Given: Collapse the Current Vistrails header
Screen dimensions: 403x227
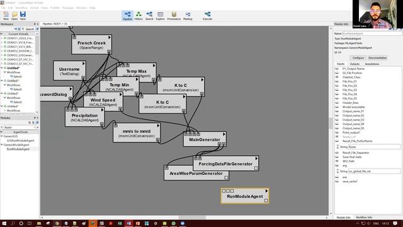Looking at the screenshot, I should coord(2,33).
